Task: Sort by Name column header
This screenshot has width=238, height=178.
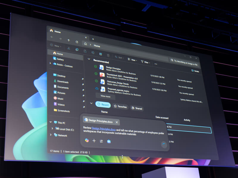Action: tap(104, 112)
